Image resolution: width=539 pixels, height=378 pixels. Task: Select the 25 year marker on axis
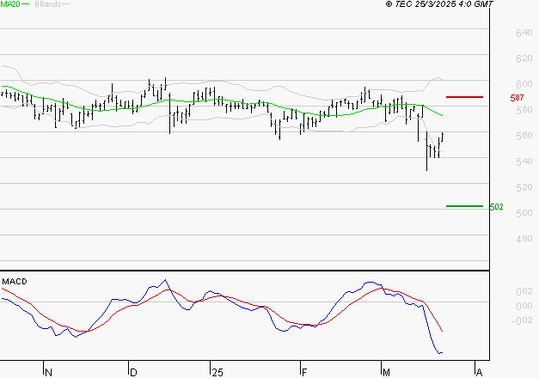217,373
